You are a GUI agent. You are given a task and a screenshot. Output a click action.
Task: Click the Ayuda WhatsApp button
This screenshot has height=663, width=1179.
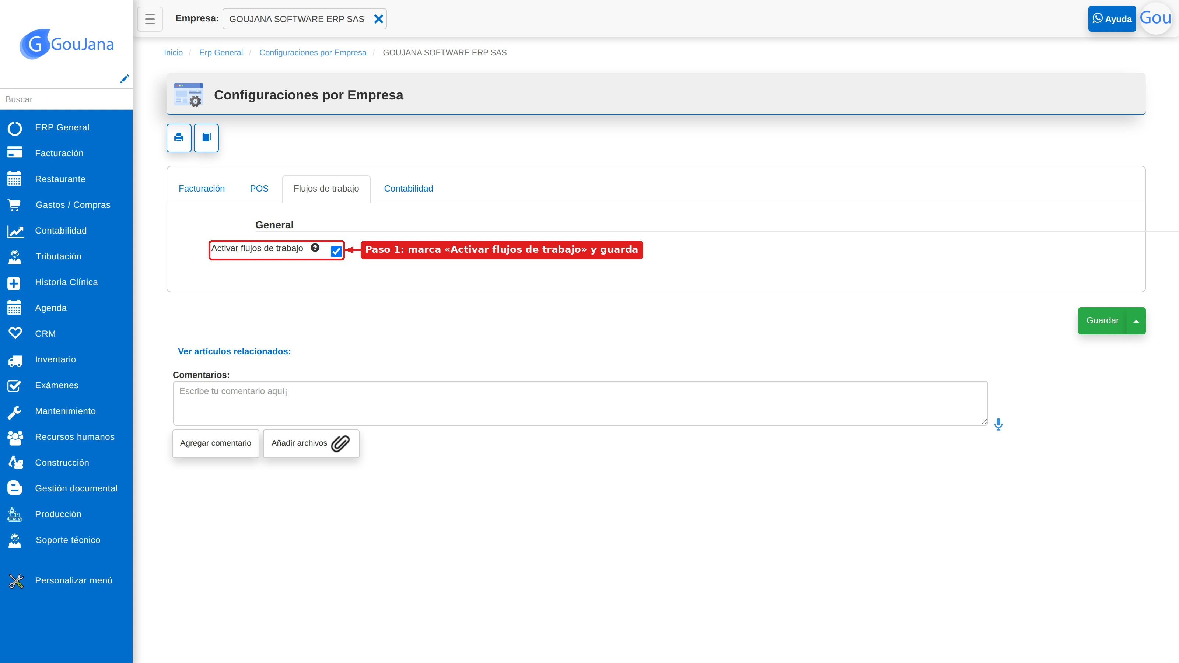[x=1112, y=19]
